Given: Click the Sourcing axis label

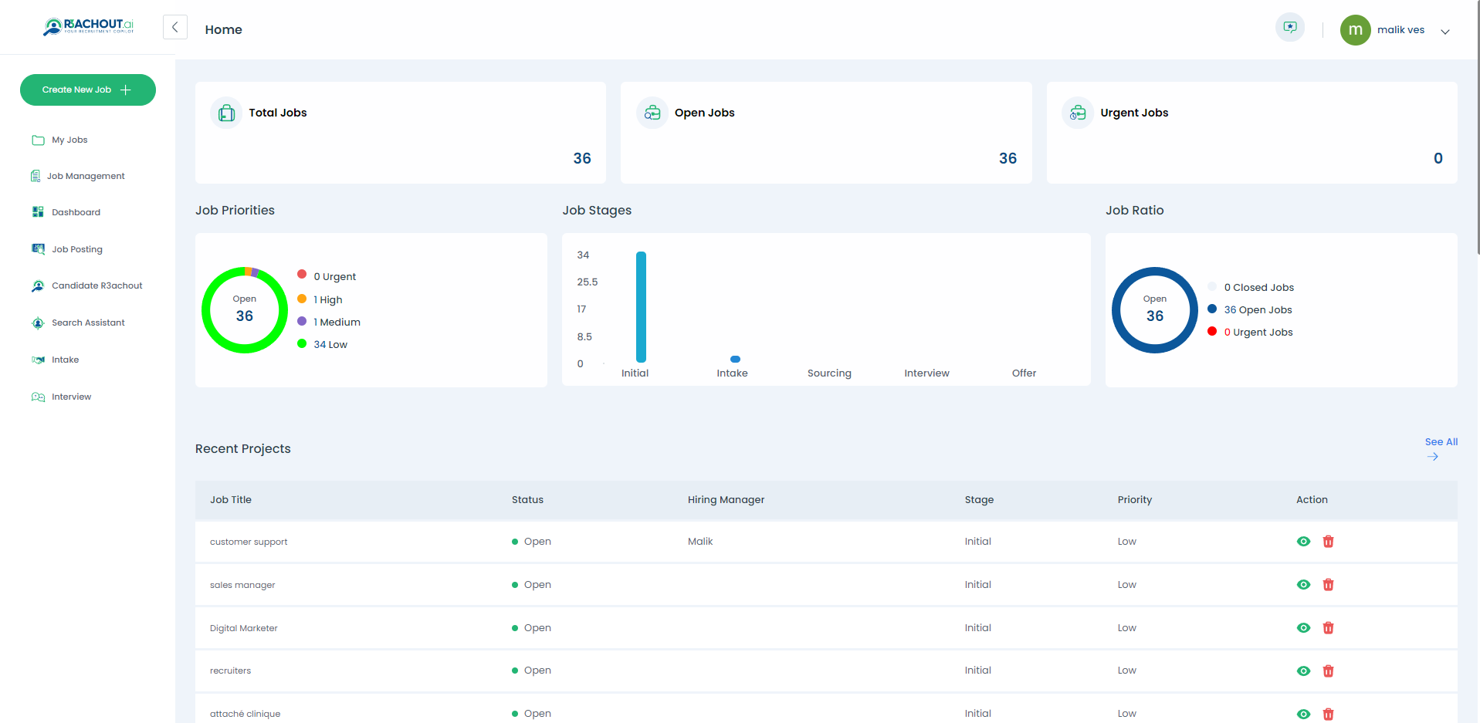Looking at the screenshot, I should point(829,373).
